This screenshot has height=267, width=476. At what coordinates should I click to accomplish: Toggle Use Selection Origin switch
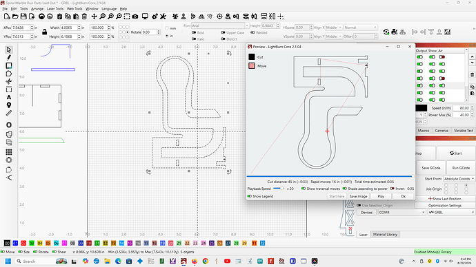click(359, 205)
